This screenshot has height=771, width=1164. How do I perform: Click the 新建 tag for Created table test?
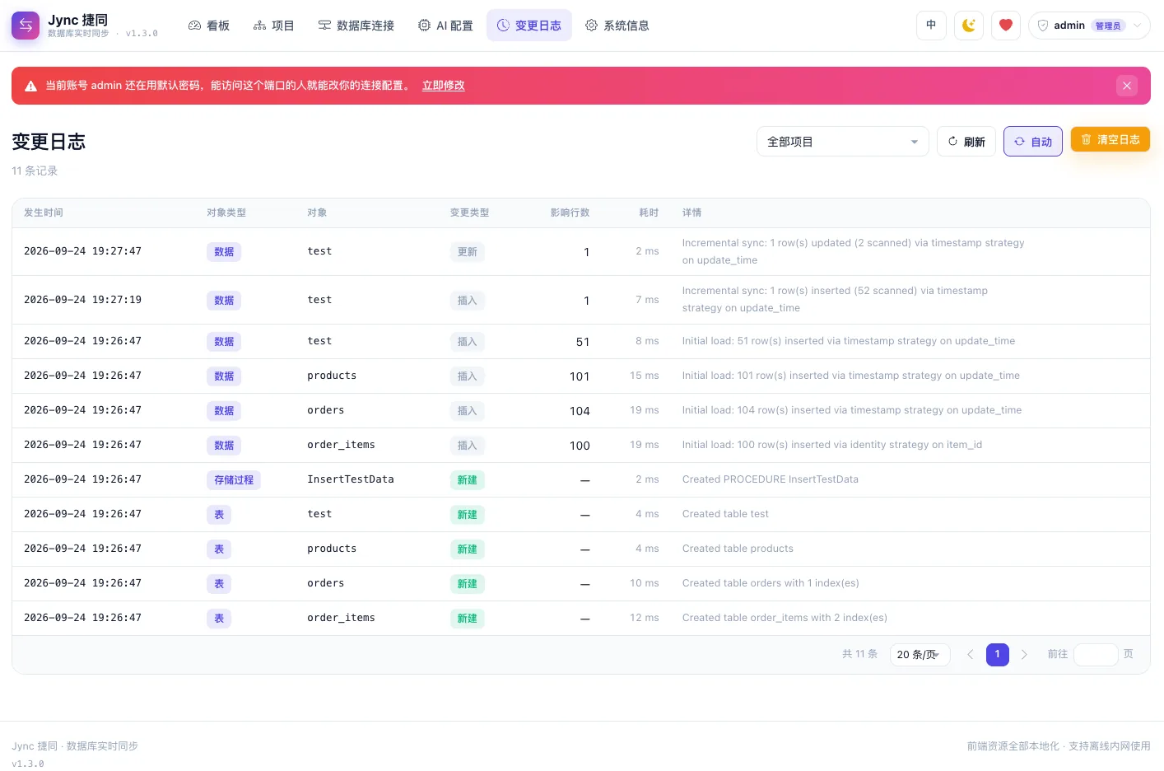click(x=468, y=515)
